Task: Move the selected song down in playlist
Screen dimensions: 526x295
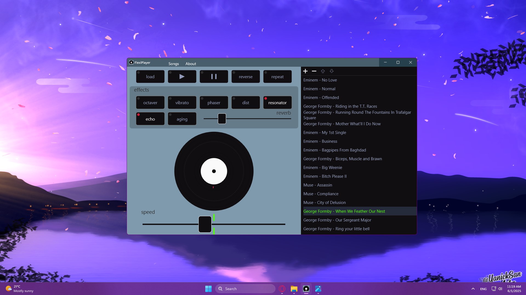Action: [331, 71]
